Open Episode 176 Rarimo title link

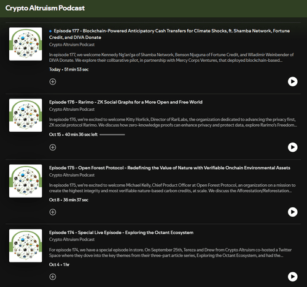click(126, 102)
